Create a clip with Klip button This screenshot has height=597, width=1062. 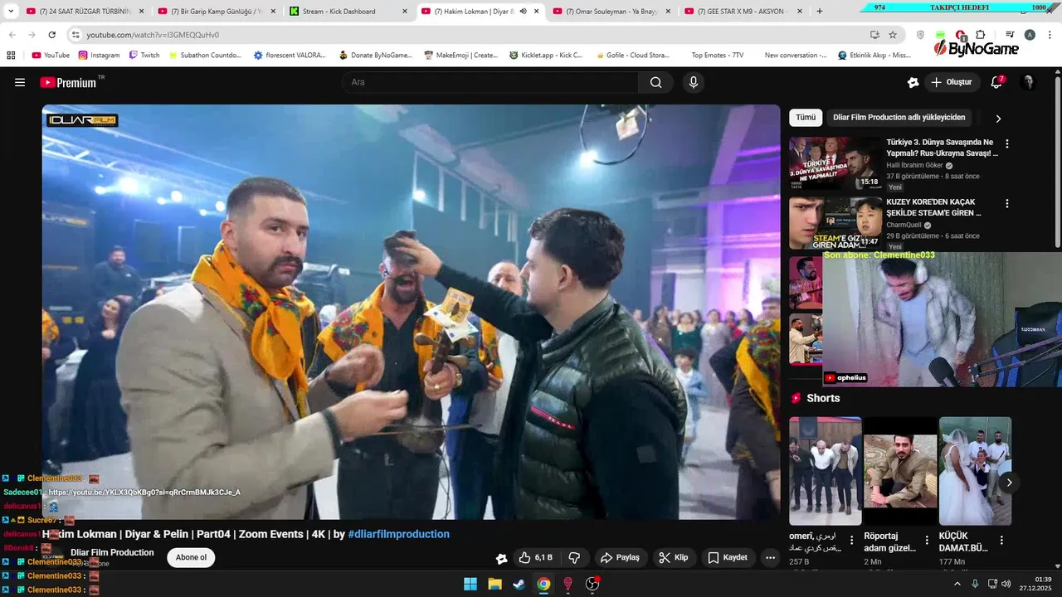(x=674, y=558)
